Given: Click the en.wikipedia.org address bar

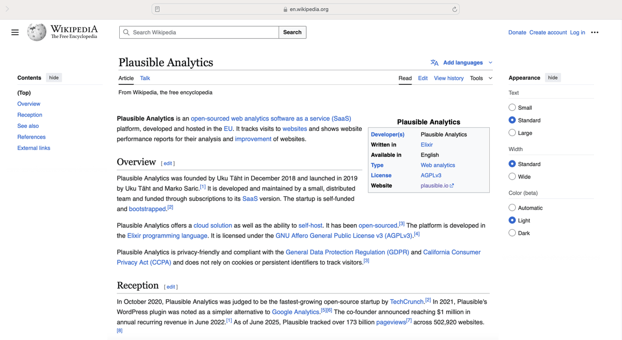Looking at the screenshot, I should (x=306, y=9).
